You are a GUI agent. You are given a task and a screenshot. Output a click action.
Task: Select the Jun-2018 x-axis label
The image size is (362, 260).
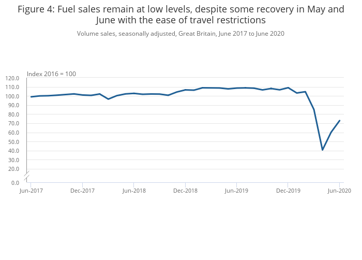click(x=133, y=191)
